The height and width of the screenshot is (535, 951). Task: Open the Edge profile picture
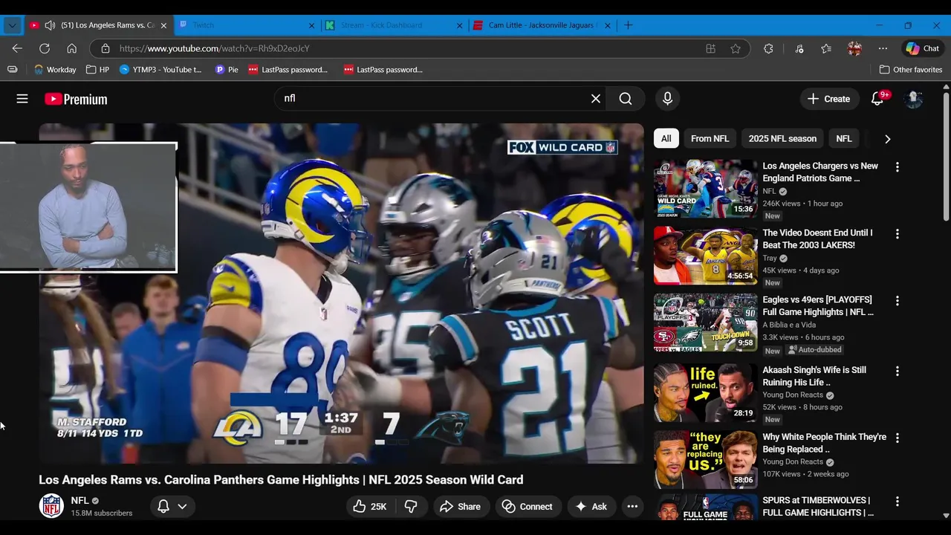[x=854, y=48]
